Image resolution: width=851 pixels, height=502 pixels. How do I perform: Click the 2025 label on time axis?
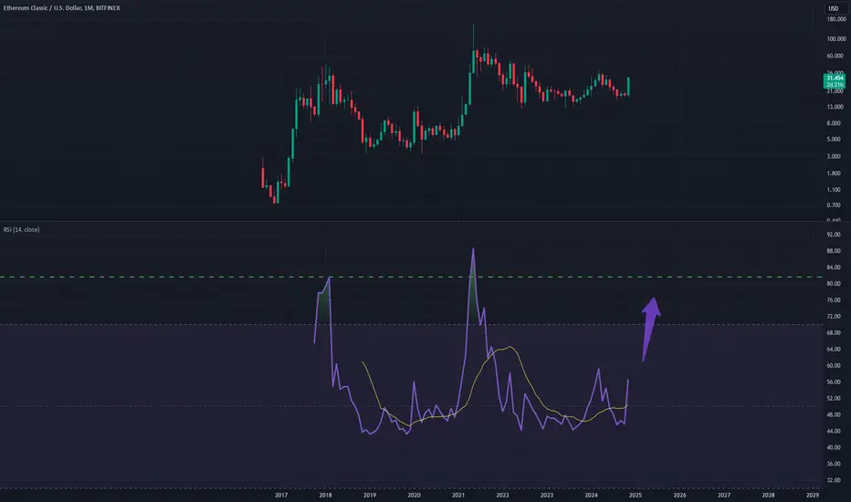(636, 495)
